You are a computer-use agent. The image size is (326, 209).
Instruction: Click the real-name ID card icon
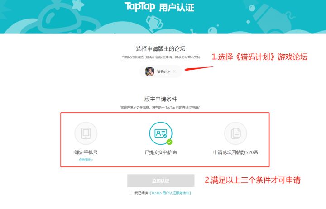(160, 133)
